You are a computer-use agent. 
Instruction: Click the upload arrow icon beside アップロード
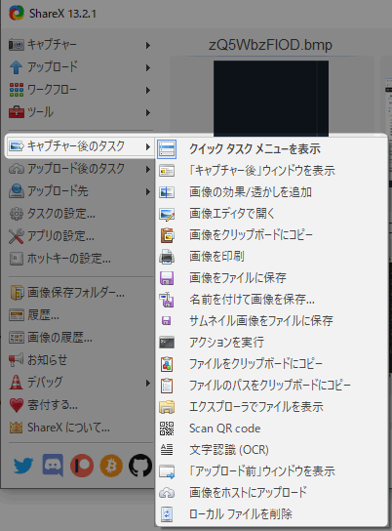[x=17, y=67]
